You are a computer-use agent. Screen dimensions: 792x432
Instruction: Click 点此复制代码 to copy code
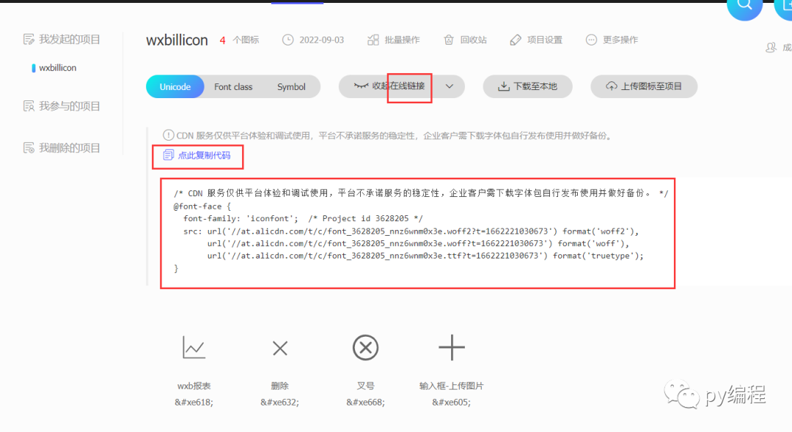click(x=197, y=155)
